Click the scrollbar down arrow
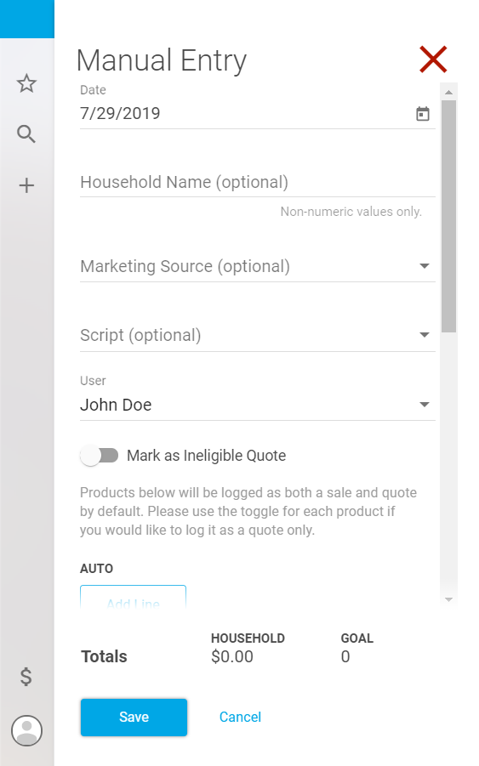The height and width of the screenshot is (766, 479). [448, 599]
